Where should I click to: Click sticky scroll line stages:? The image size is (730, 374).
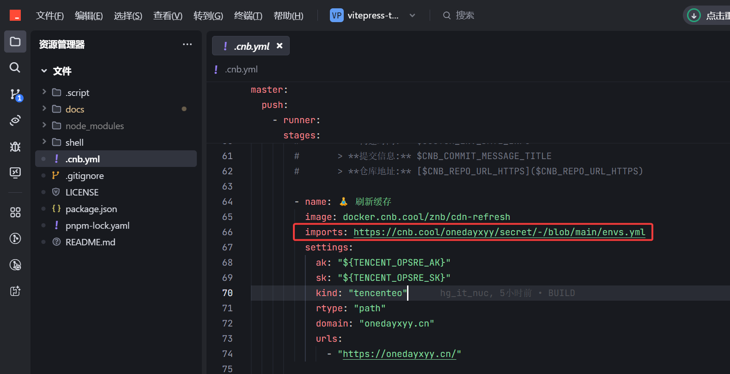pyautogui.click(x=302, y=135)
